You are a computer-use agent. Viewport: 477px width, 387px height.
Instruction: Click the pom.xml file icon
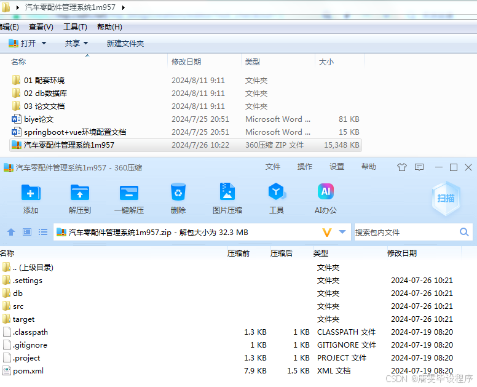click(x=7, y=371)
